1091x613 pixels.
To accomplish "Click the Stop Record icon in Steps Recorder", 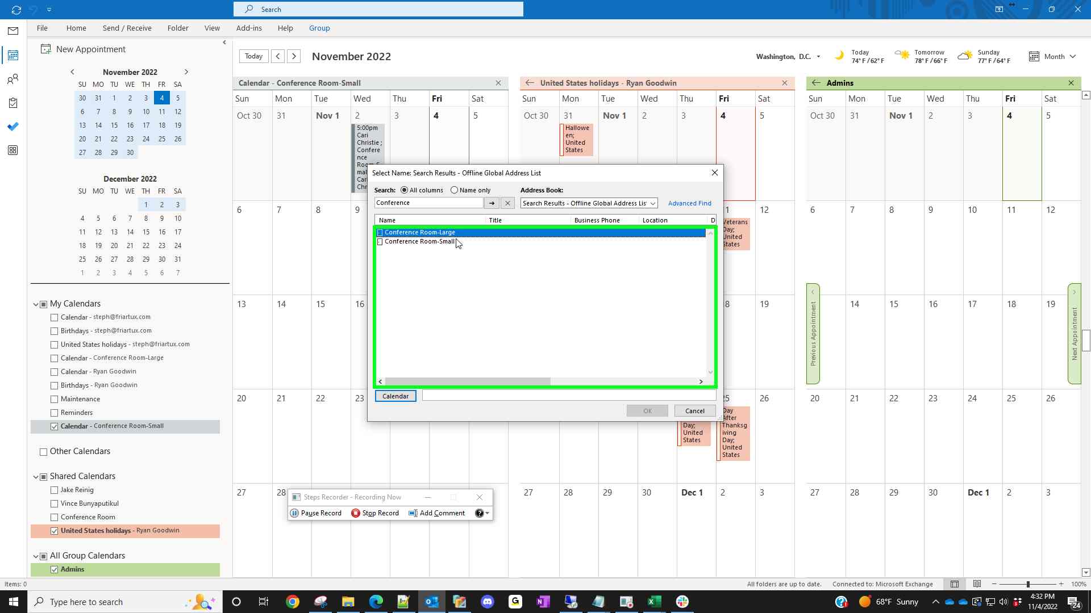I will 356,513.
